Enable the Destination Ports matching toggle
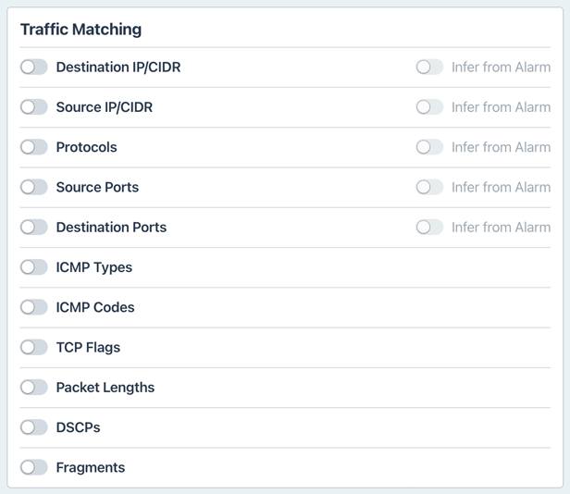The height and width of the screenshot is (494, 570). pos(34,227)
